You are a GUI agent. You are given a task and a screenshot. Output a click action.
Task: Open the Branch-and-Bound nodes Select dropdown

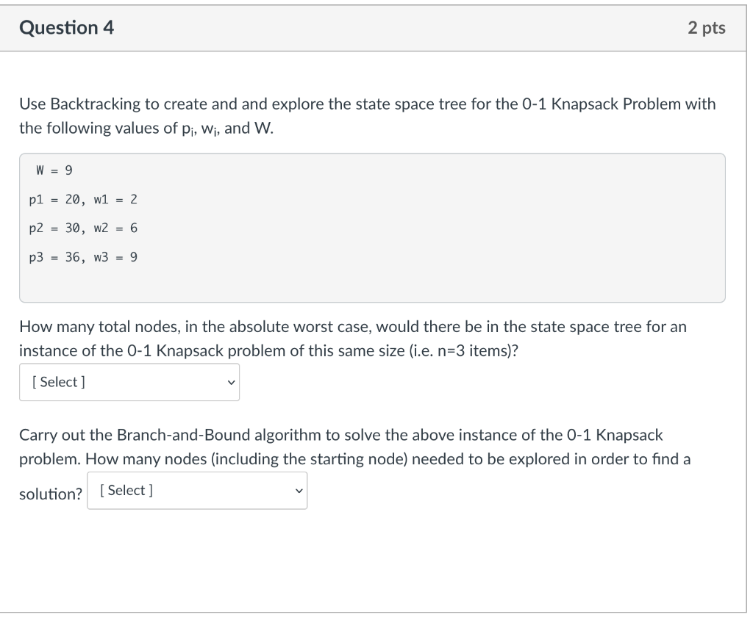point(197,491)
